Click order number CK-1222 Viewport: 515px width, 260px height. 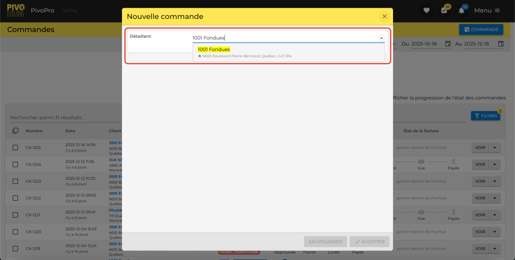point(33,198)
